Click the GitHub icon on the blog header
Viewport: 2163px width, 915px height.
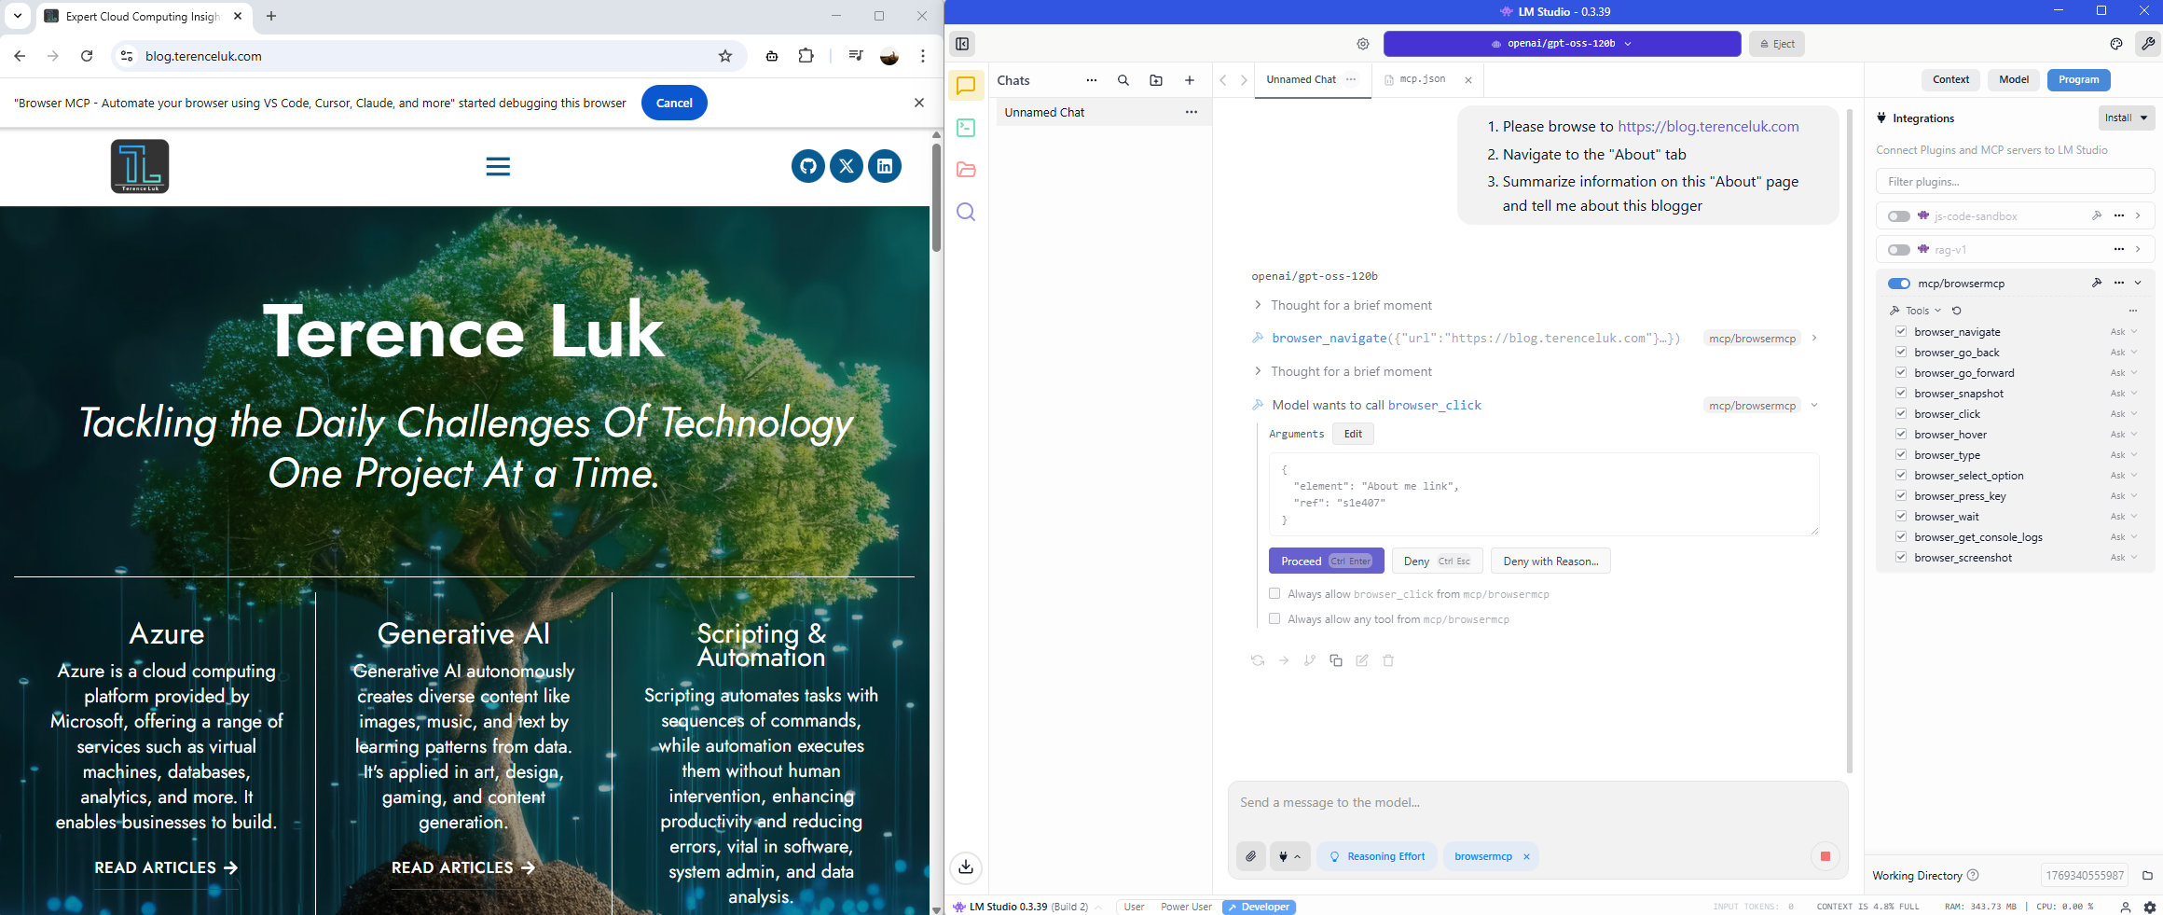[x=807, y=166]
